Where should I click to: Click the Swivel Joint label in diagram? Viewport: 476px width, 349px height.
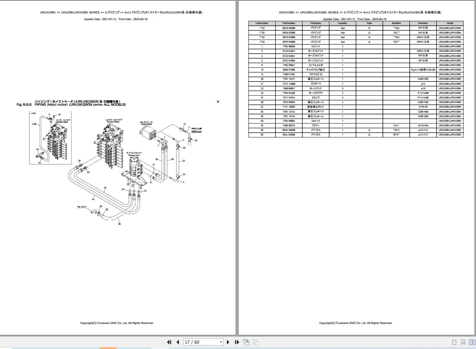[134, 155]
